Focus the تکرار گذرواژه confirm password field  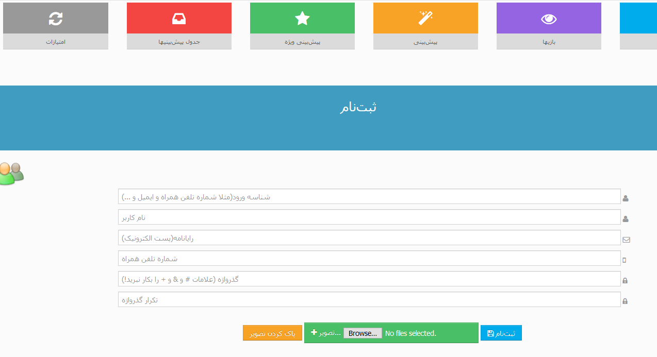[369, 300]
